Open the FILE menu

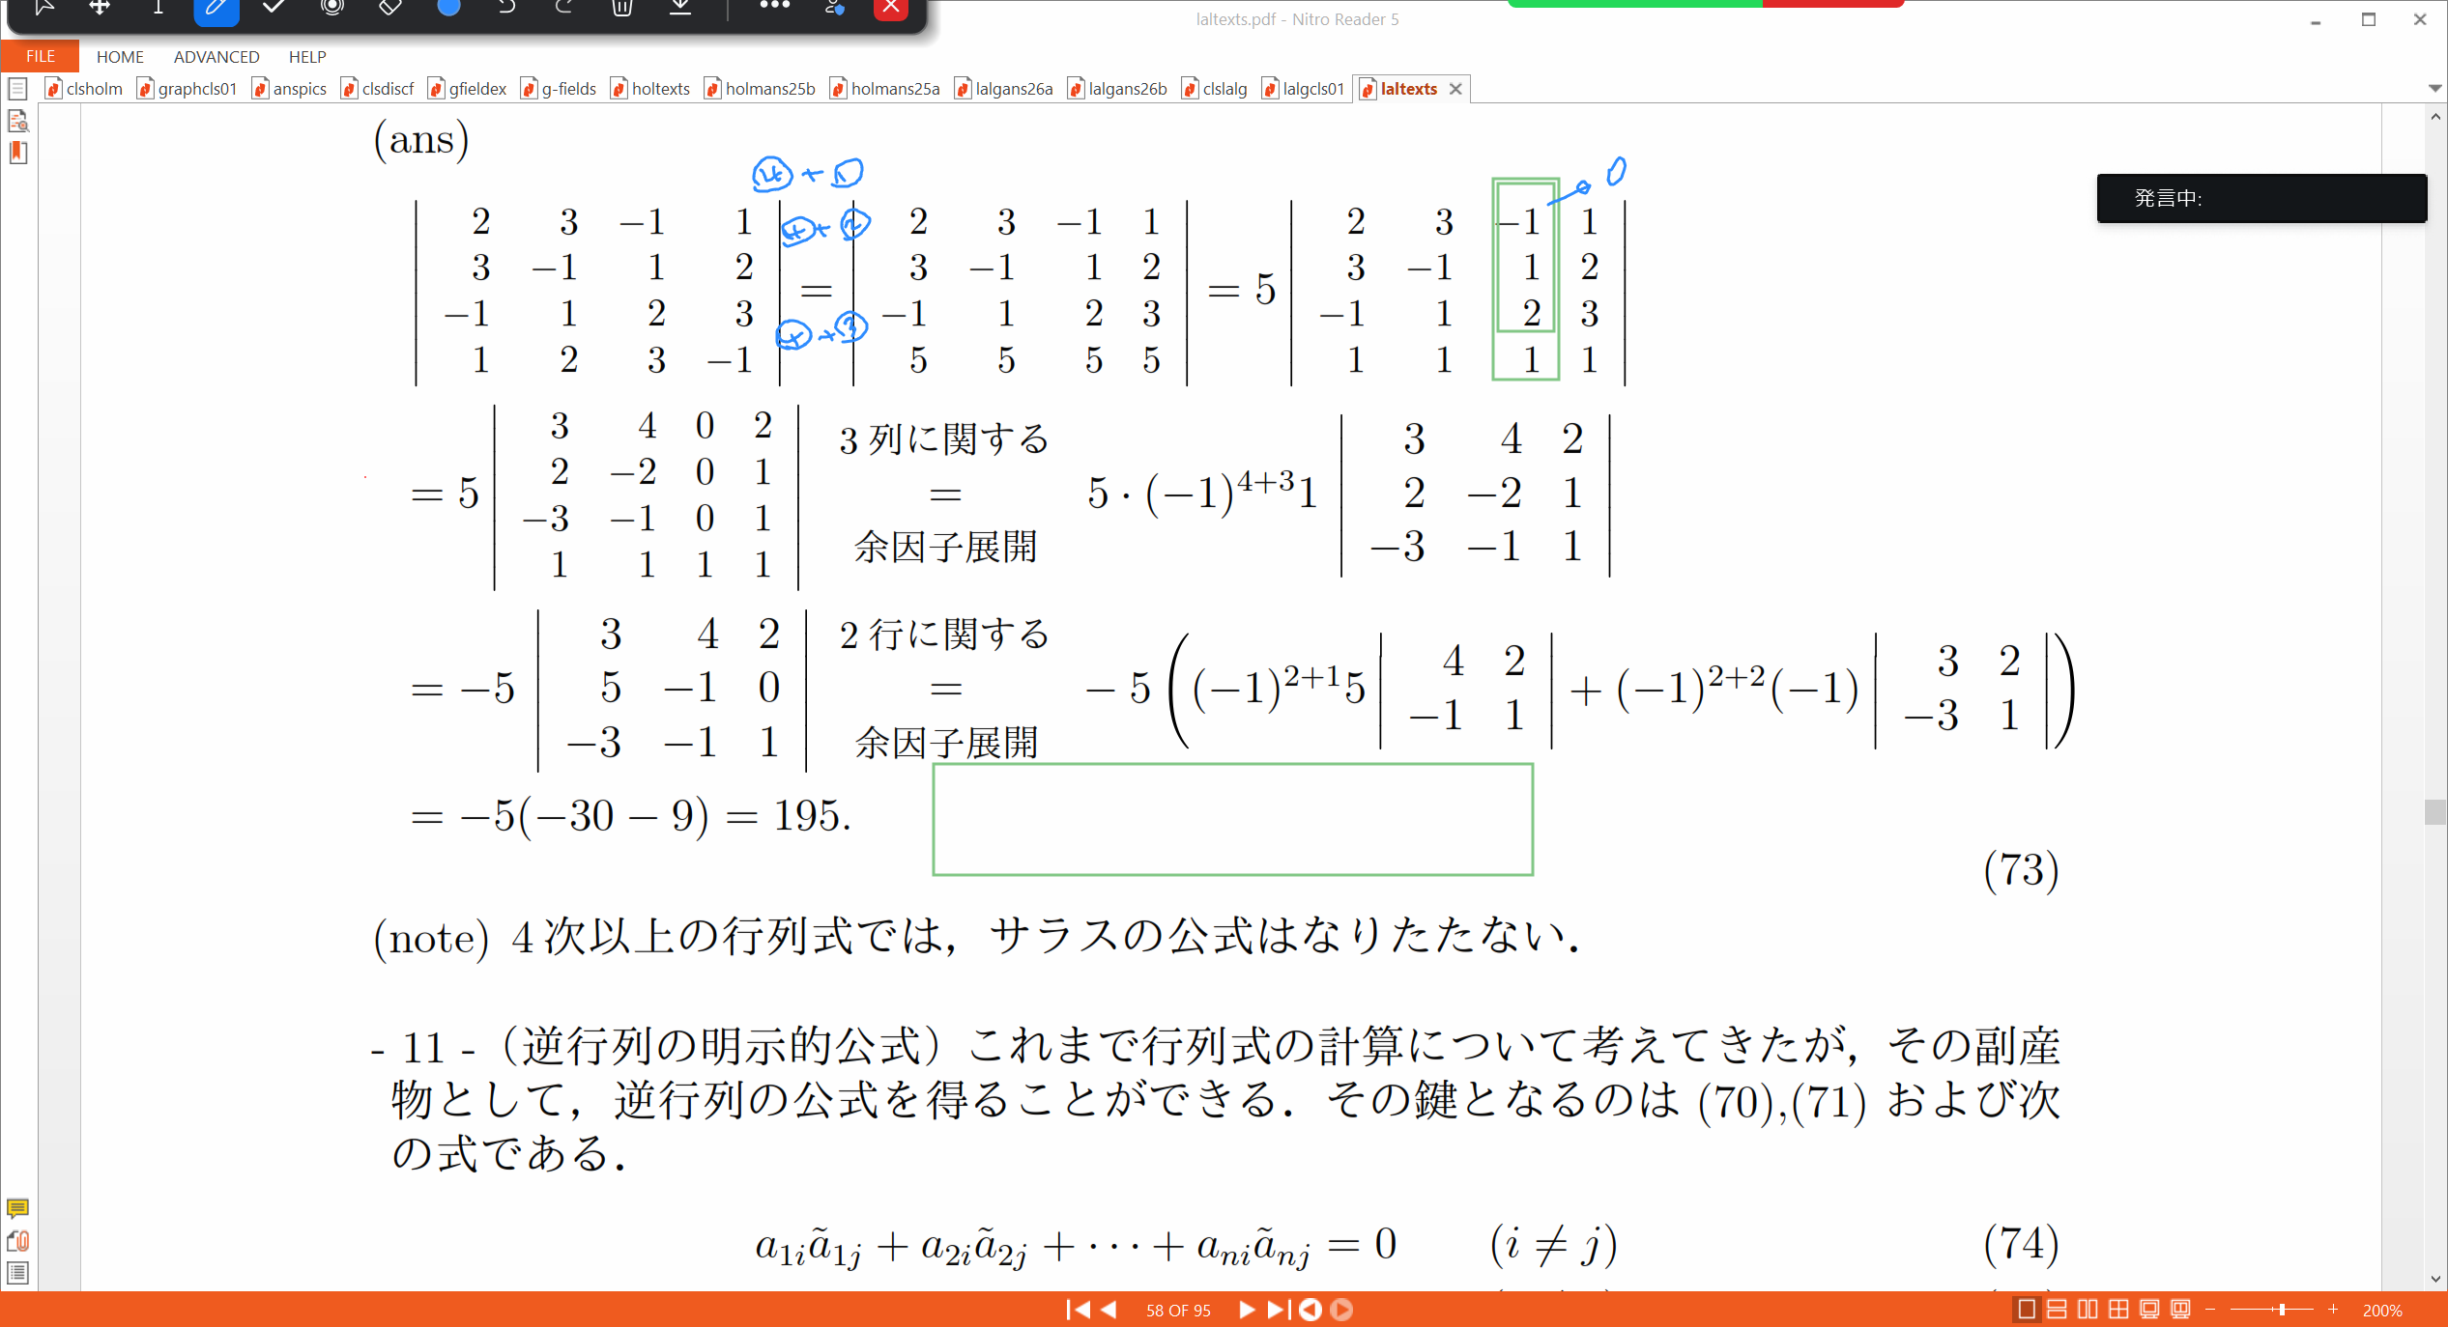(40, 56)
